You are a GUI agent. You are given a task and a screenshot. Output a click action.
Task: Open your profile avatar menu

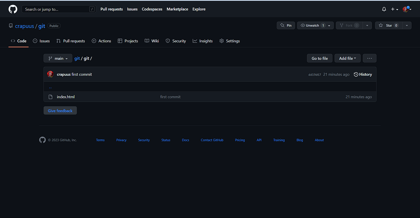[x=405, y=9]
